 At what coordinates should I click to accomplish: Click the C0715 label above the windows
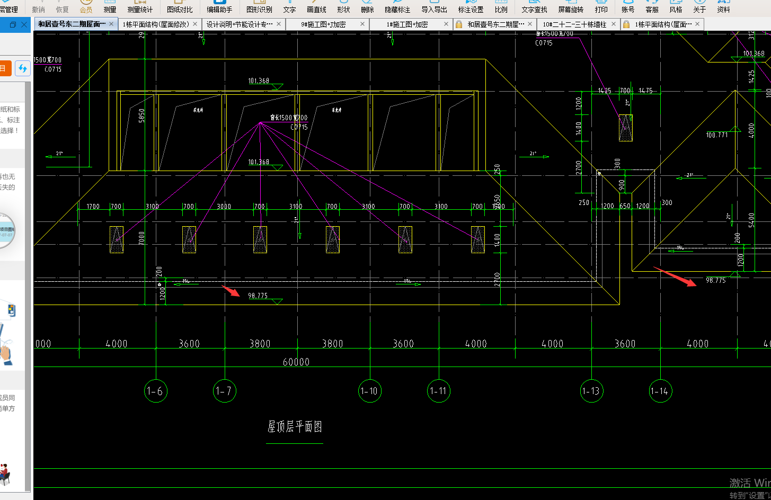pos(299,127)
